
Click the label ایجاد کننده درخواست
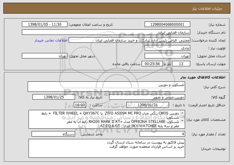(208, 40)
